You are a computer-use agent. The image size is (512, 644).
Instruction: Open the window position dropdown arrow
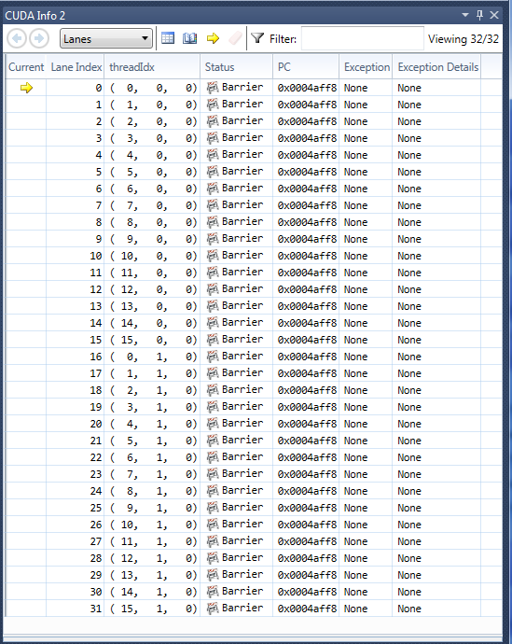point(465,15)
